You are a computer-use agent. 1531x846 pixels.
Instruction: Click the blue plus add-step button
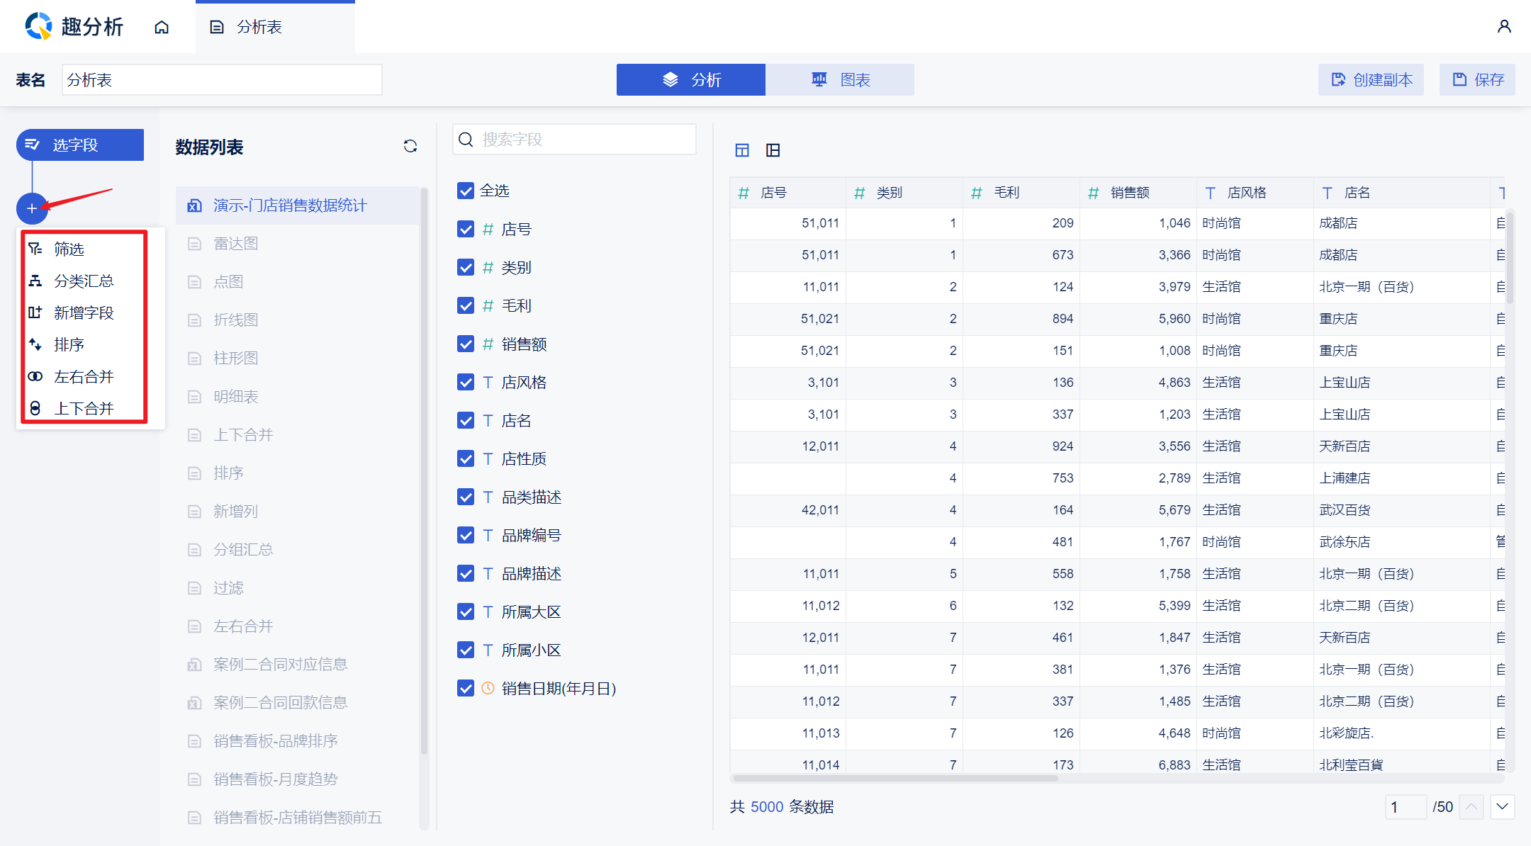point(32,208)
